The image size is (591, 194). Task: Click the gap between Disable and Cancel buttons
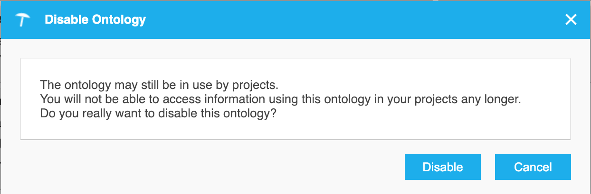click(488, 167)
